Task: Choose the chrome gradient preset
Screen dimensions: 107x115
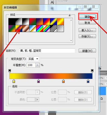Action: pos(33,29)
